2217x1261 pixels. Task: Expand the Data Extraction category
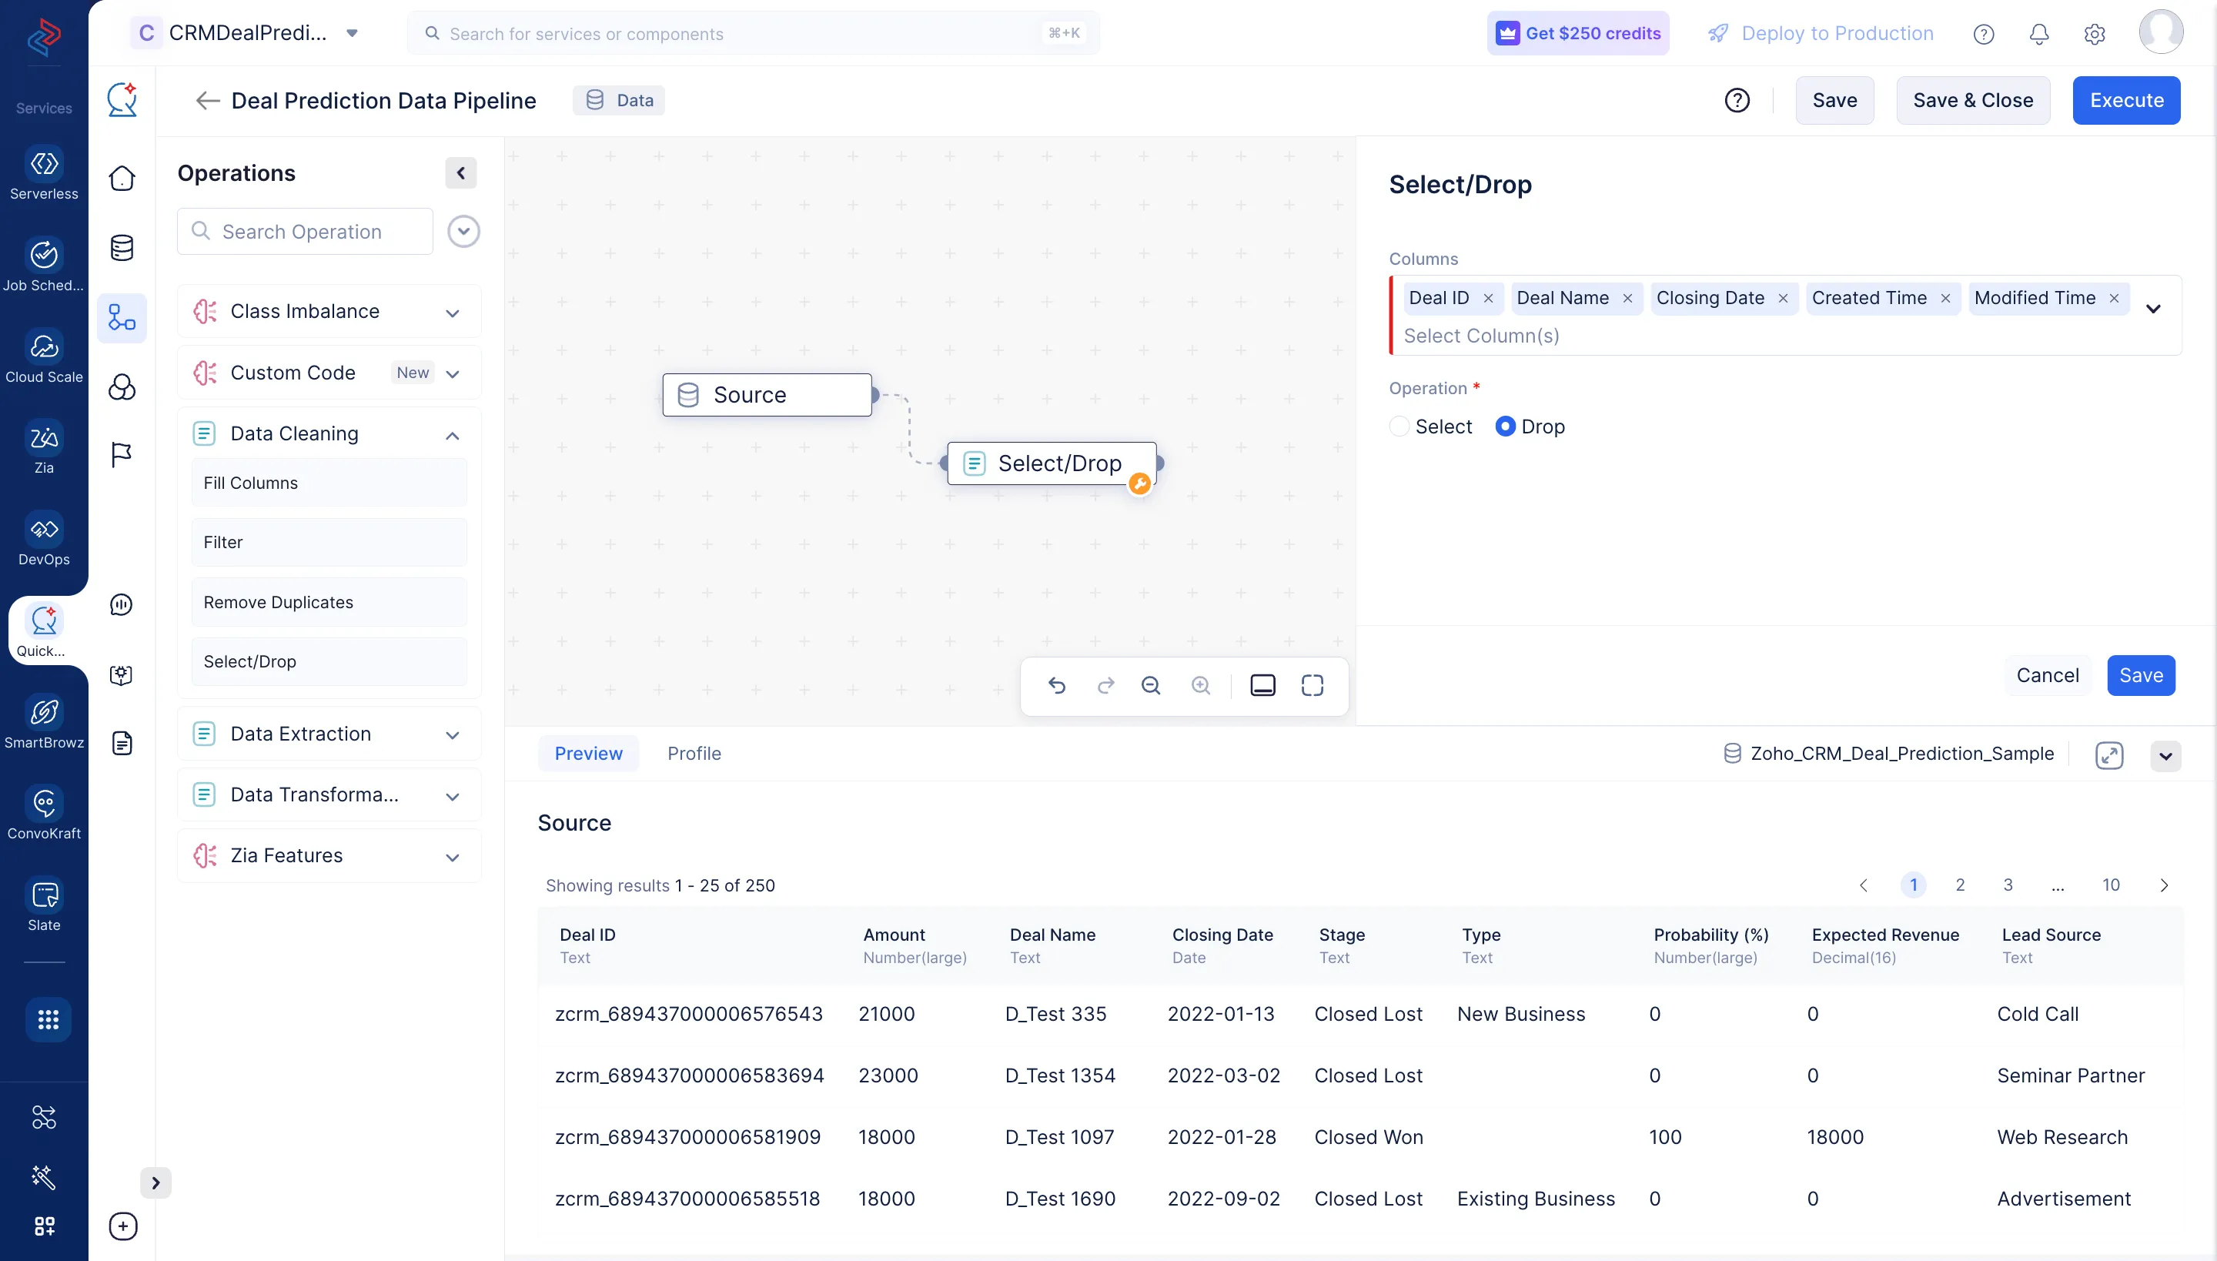point(452,734)
